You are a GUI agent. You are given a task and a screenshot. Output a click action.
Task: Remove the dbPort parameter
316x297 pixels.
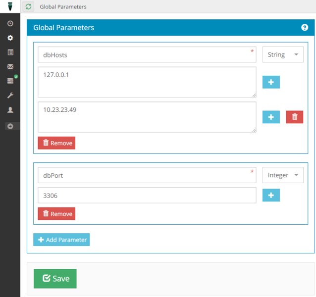[56, 214]
